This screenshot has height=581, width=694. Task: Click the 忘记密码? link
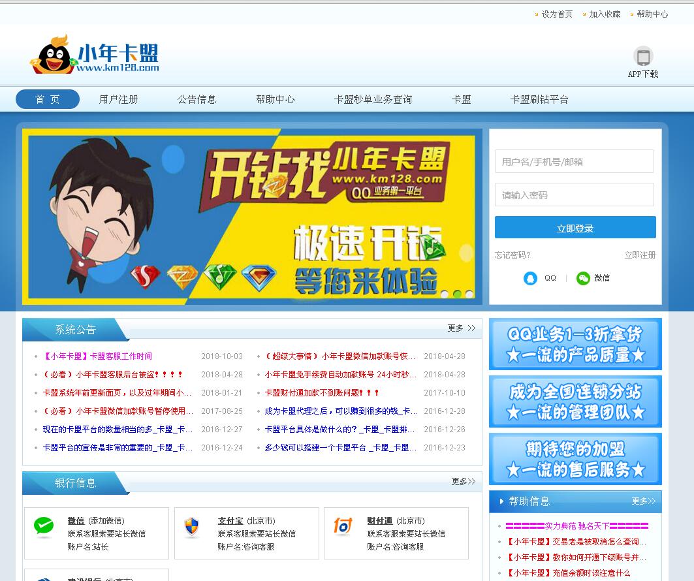(513, 255)
